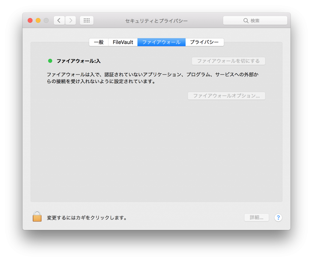Go back with the left chevron
313x262 pixels.
point(59,20)
